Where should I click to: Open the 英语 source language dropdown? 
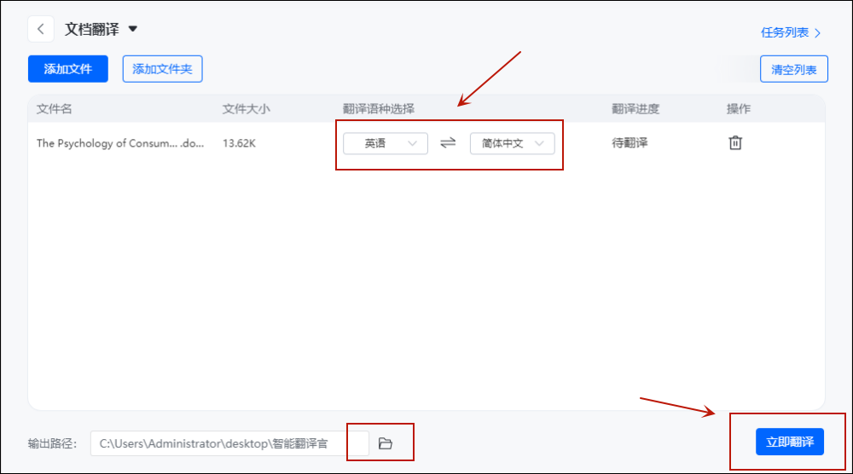386,143
